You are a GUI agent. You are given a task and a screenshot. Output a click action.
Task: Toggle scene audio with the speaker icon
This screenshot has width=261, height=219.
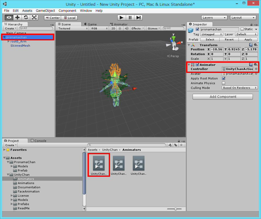click(x=127, y=28)
